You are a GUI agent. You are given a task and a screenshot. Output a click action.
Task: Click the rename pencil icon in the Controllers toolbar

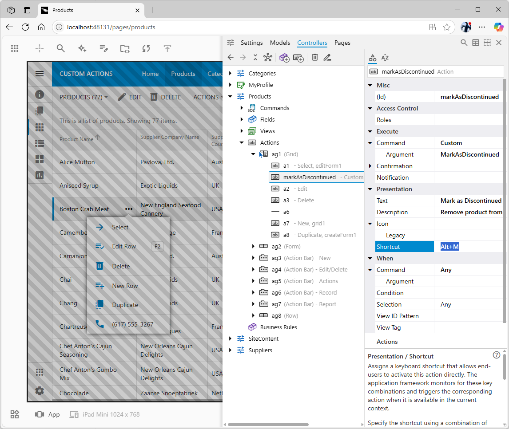tap(327, 57)
